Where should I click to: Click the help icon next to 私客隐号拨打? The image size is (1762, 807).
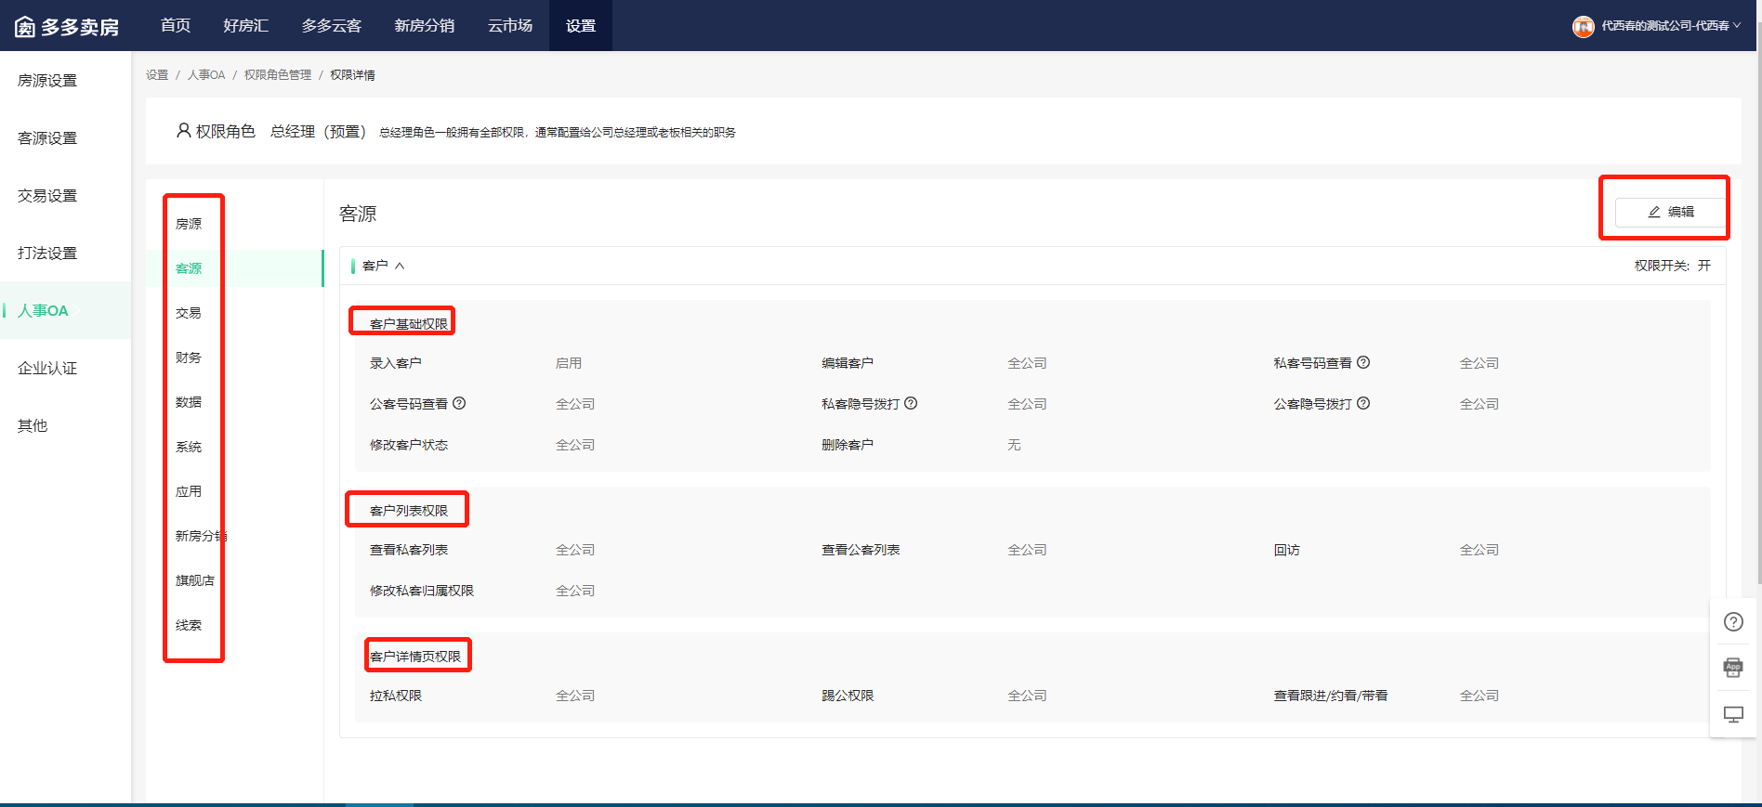click(x=911, y=403)
